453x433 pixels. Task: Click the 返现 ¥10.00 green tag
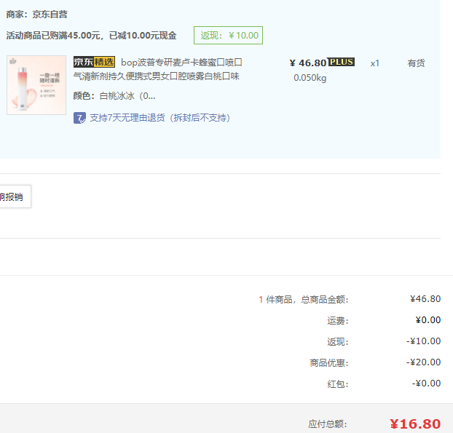[228, 35]
